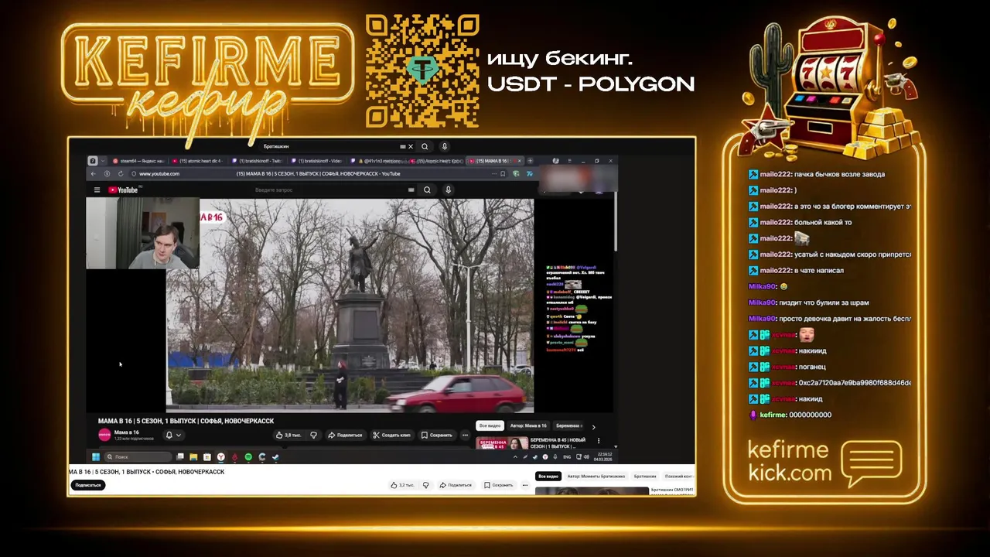Like the video with 3,8 тыс. likes
Viewport: 990px width, 557px height.
click(288, 435)
